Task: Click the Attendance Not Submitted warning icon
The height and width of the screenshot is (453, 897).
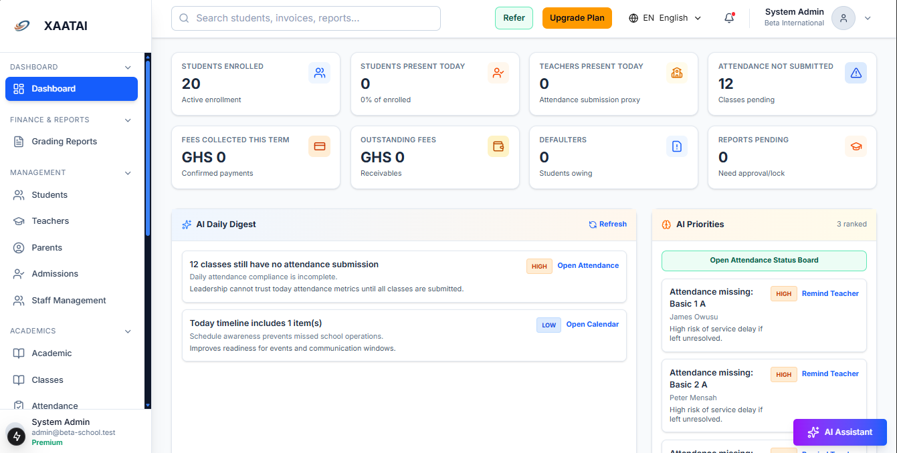Action: (856, 73)
